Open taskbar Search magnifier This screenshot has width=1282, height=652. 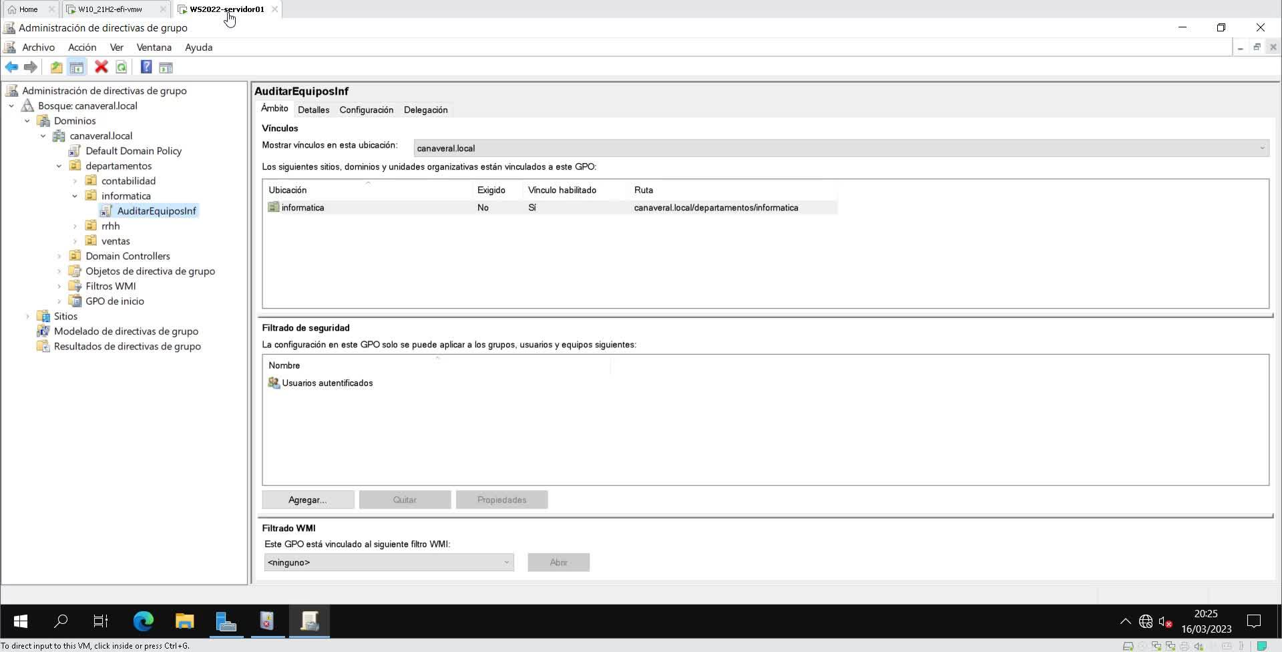(61, 621)
